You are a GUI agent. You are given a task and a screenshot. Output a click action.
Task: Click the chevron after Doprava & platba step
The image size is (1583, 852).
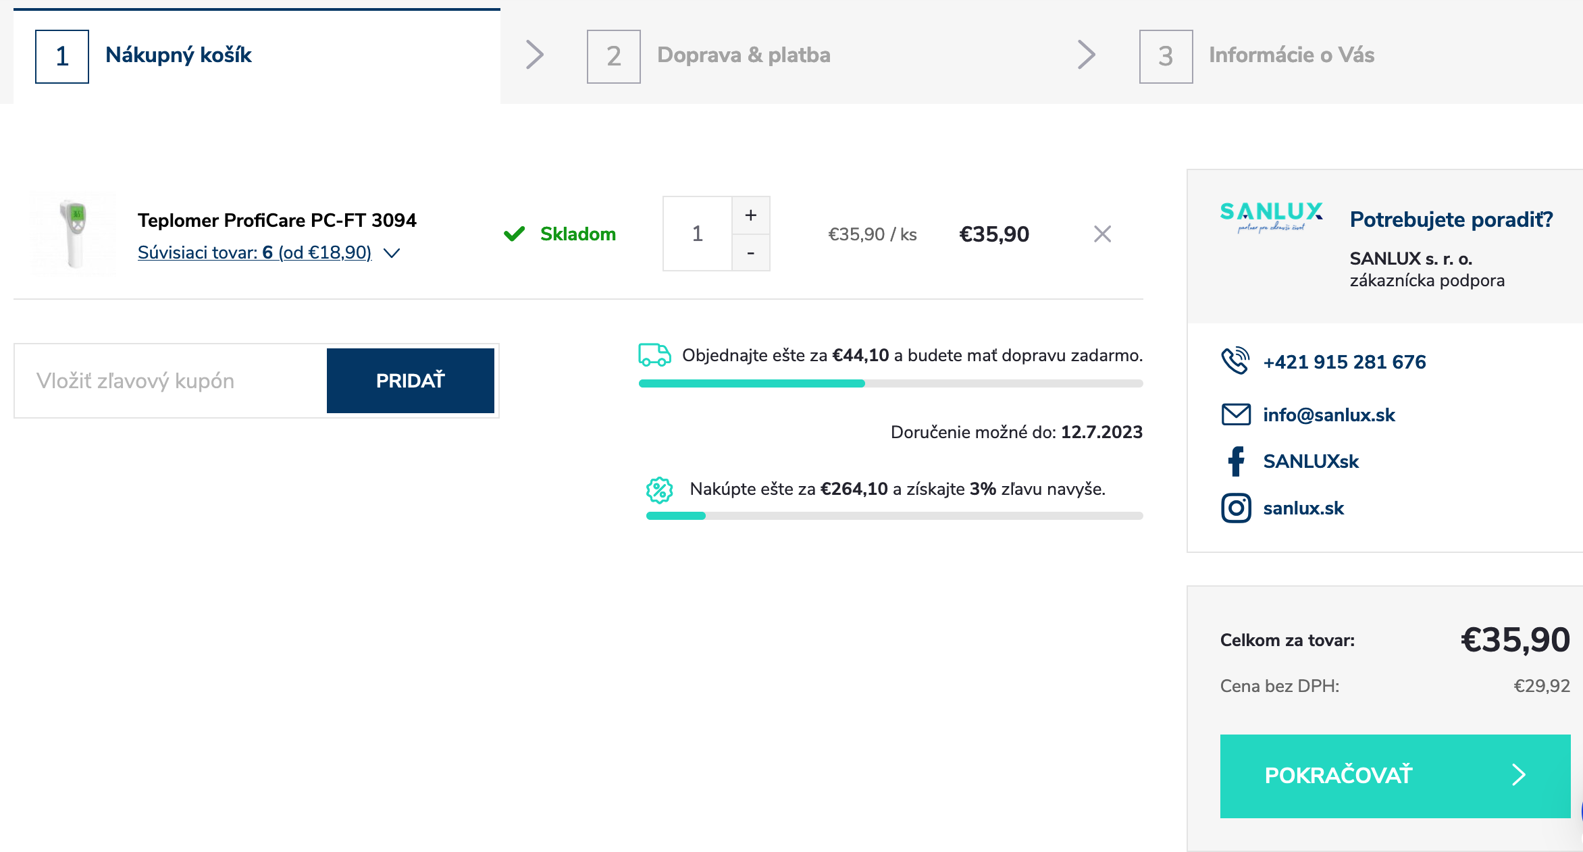tap(1087, 55)
